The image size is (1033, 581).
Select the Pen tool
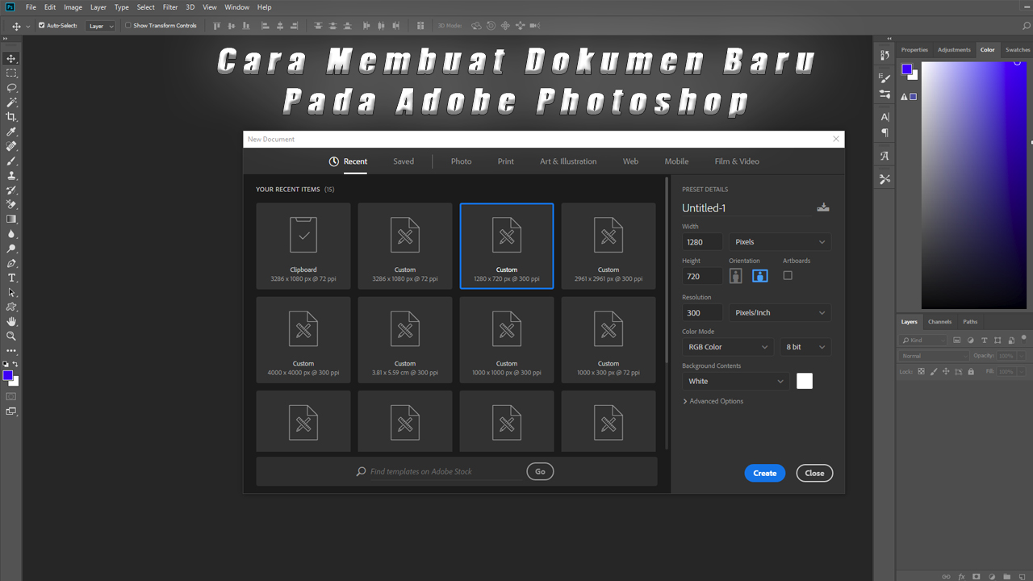tap(11, 263)
